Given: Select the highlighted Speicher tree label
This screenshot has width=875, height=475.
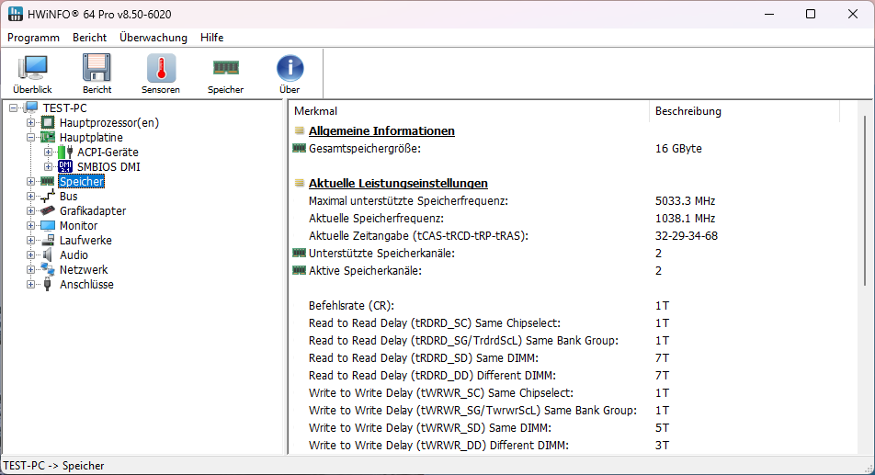Looking at the screenshot, I should 82,181.
